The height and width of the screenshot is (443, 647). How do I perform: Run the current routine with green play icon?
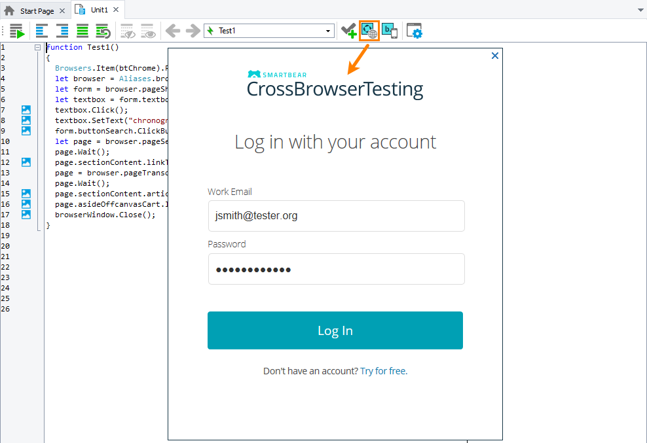(x=17, y=31)
